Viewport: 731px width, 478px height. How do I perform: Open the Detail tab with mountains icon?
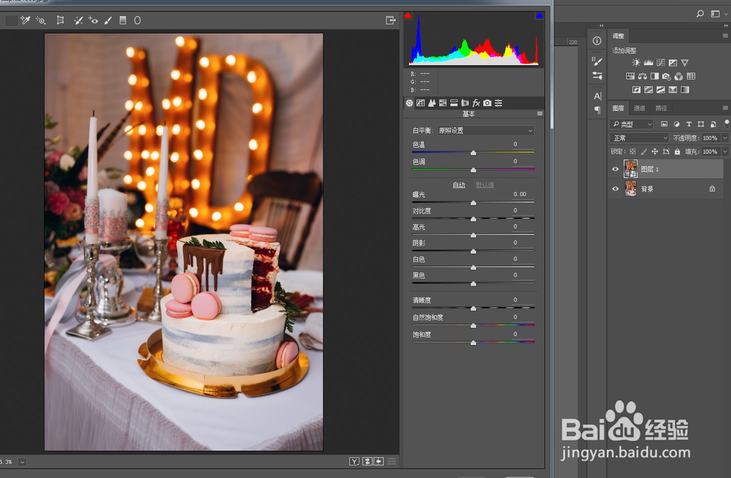pos(432,103)
